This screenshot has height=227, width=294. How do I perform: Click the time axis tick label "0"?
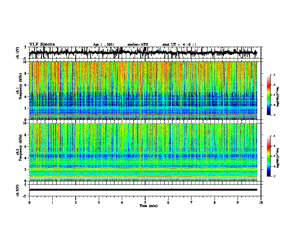29,203
